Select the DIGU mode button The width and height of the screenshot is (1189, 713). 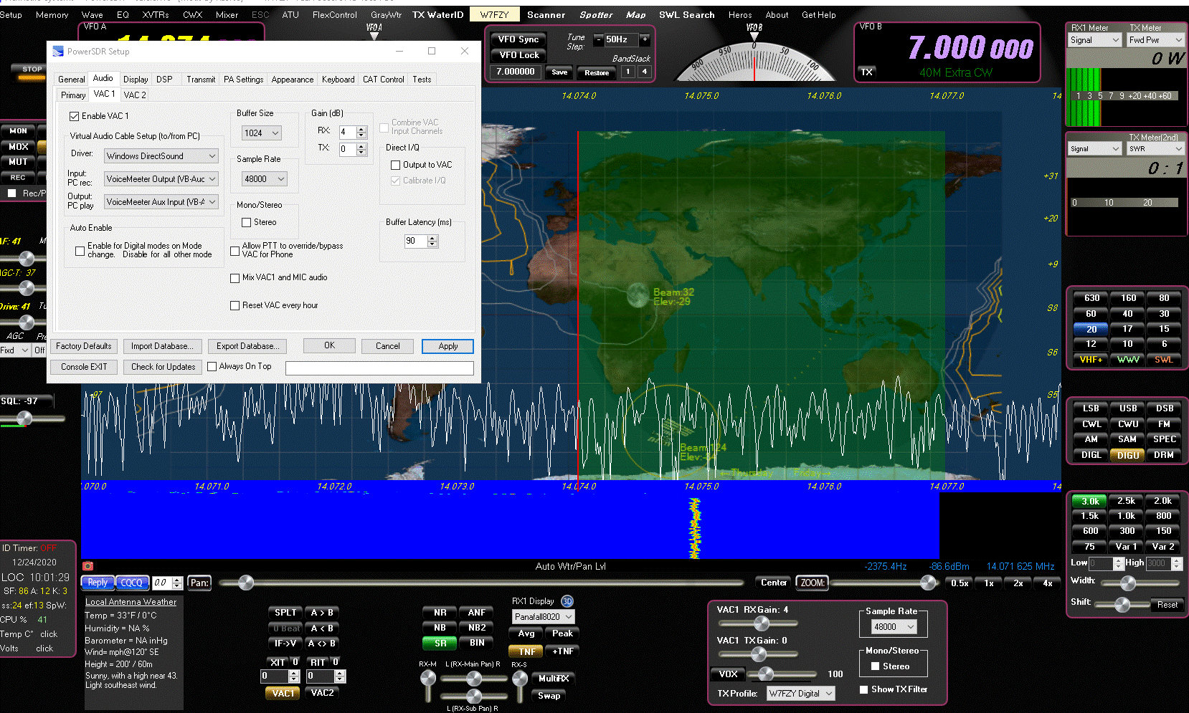pyautogui.click(x=1127, y=455)
